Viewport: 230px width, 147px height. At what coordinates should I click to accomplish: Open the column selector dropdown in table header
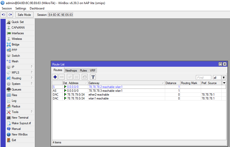click(x=224, y=83)
